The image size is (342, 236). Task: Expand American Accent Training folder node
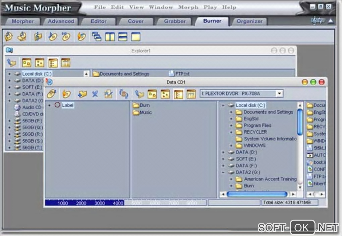click(231, 179)
